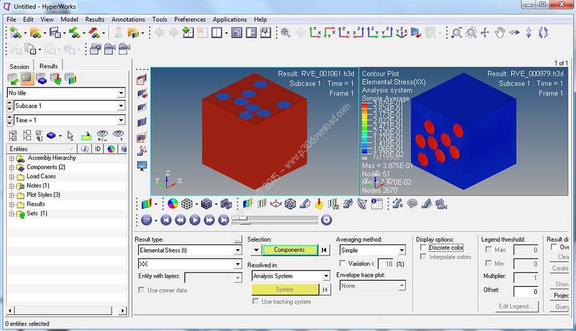Click the yellow System button

(285, 289)
